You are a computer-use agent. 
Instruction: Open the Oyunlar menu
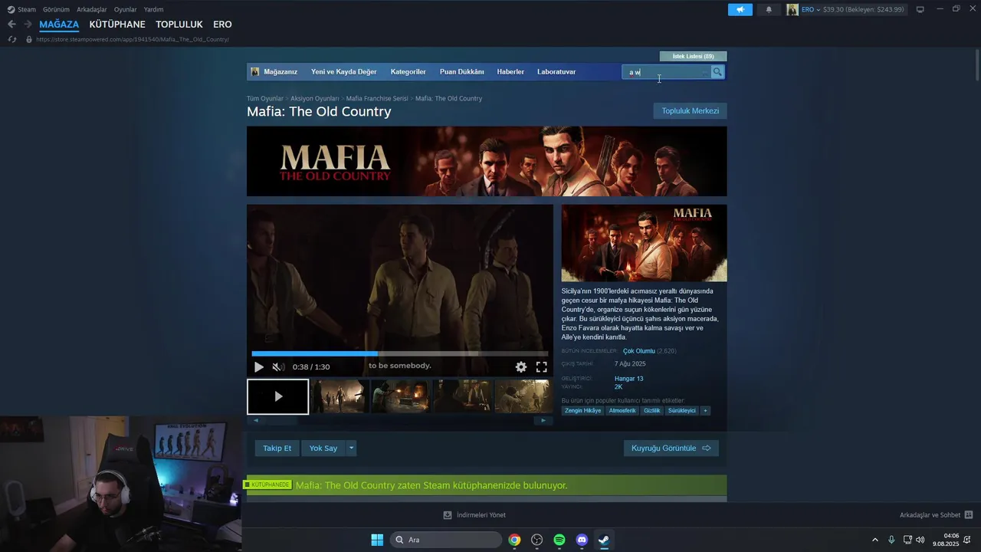[125, 10]
